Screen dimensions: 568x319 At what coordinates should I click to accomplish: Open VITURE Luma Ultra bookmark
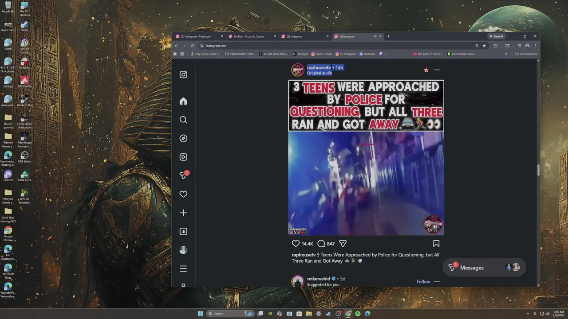[x=273, y=54]
